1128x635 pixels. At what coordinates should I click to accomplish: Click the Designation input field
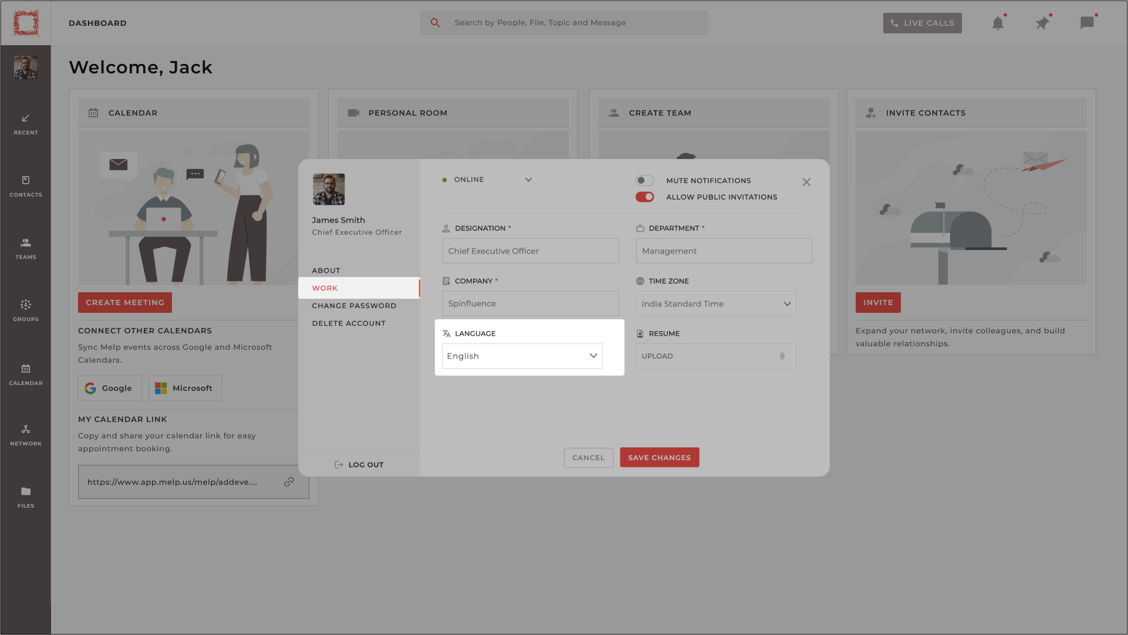[x=531, y=251]
